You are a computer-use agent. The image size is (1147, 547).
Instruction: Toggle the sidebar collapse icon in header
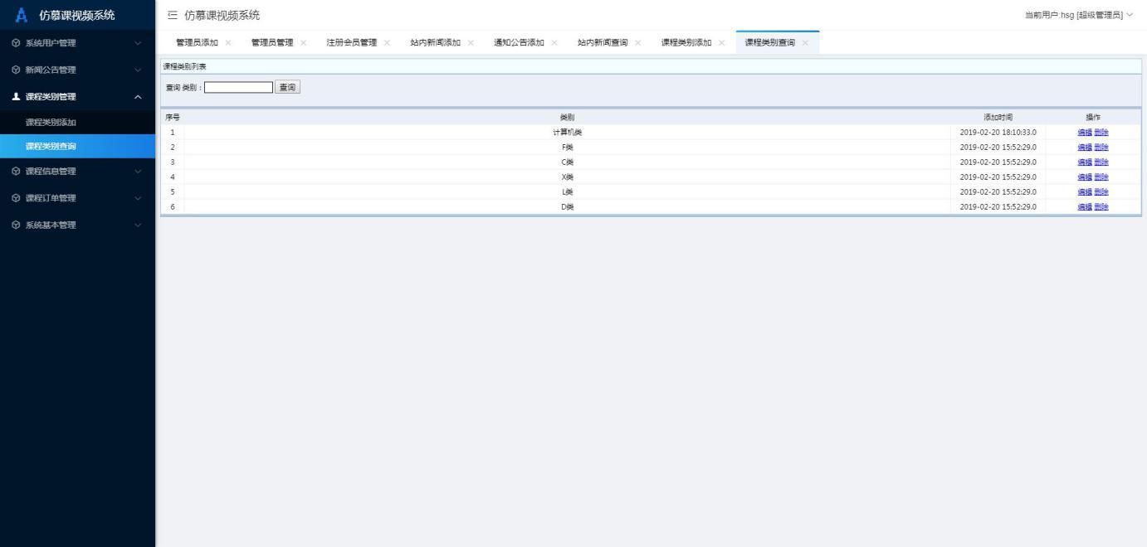(172, 15)
